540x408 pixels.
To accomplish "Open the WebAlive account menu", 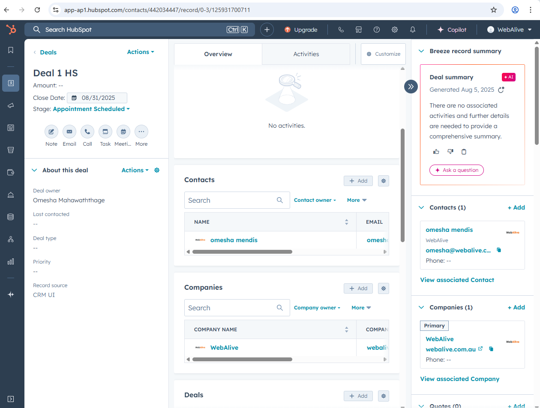I will pos(509,30).
